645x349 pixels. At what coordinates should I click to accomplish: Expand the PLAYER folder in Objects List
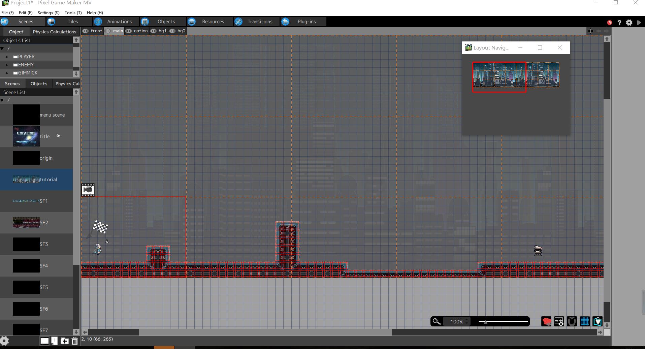click(x=7, y=57)
